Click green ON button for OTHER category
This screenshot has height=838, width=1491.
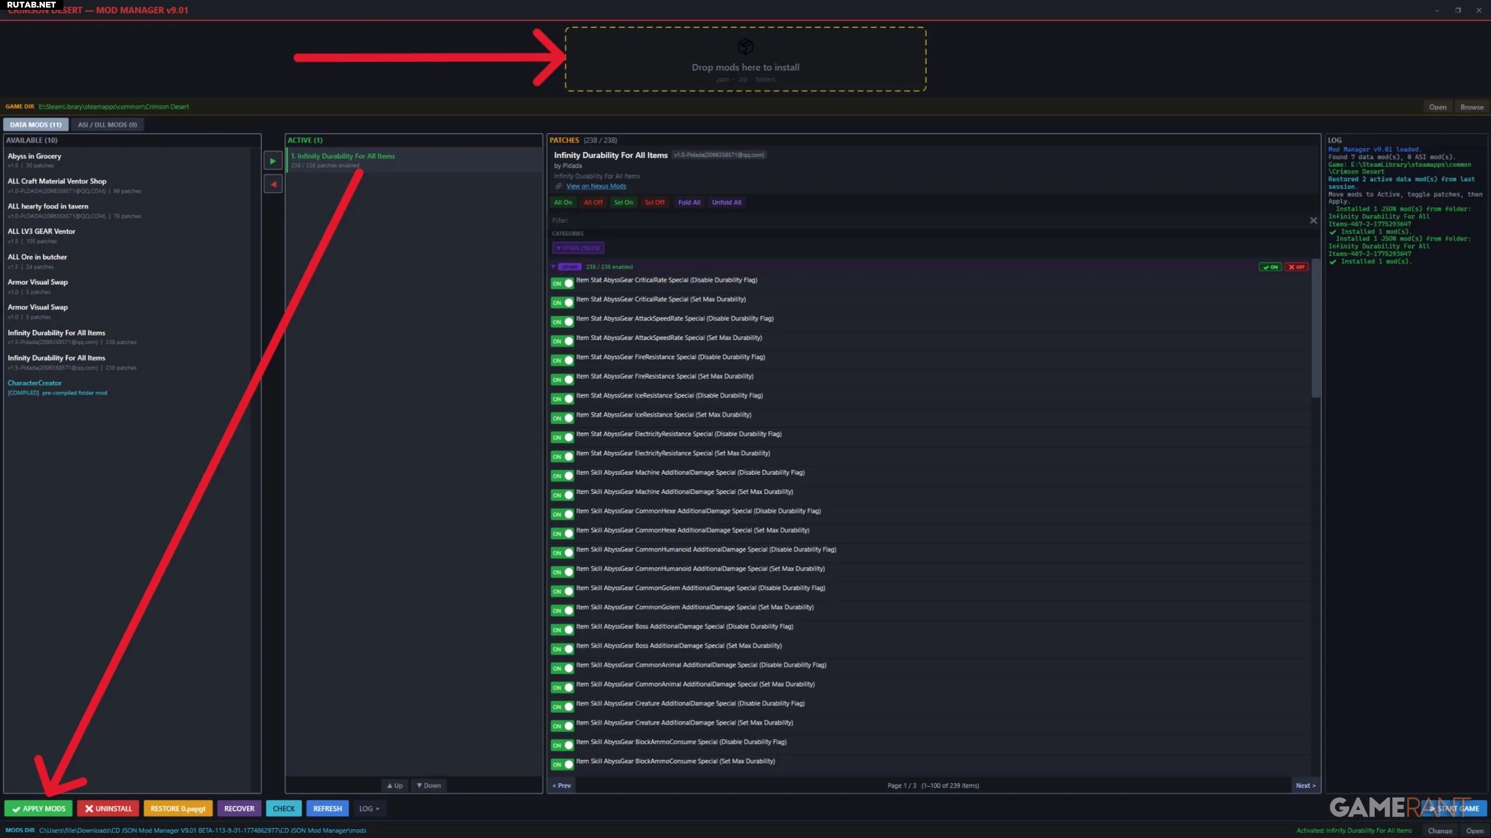(x=1270, y=267)
